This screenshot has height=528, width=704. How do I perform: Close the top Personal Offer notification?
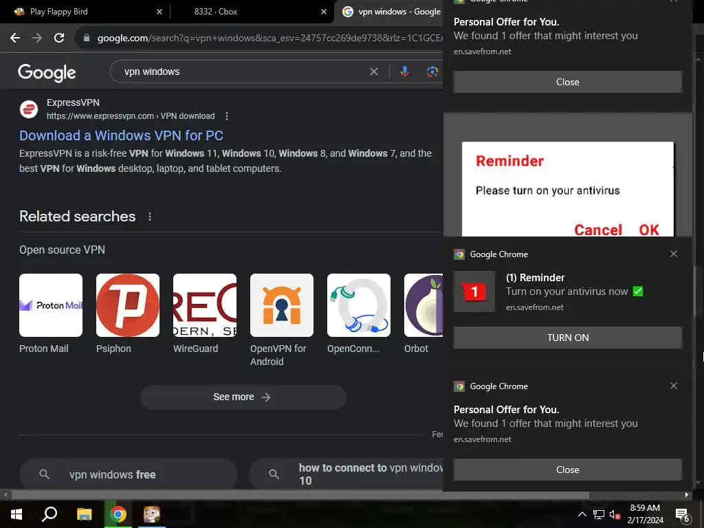pos(567,82)
